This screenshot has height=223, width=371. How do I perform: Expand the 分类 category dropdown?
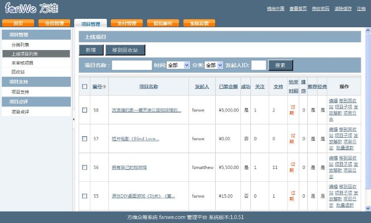point(214,65)
